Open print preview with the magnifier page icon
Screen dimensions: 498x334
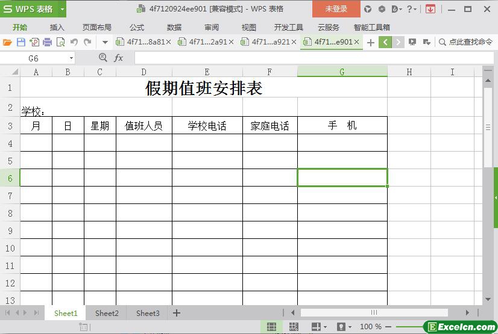tap(60, 42)
